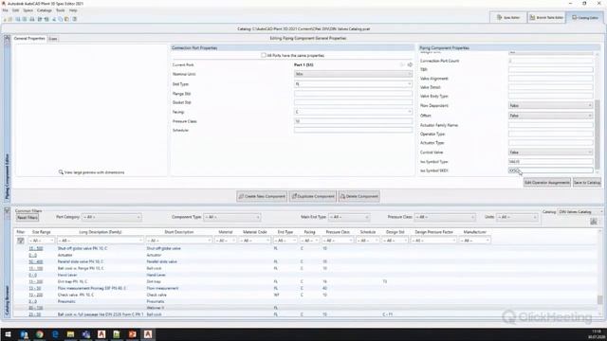Select the Catalog Editor tab
This screenshot has height=341, width=607.
[585, 17]
